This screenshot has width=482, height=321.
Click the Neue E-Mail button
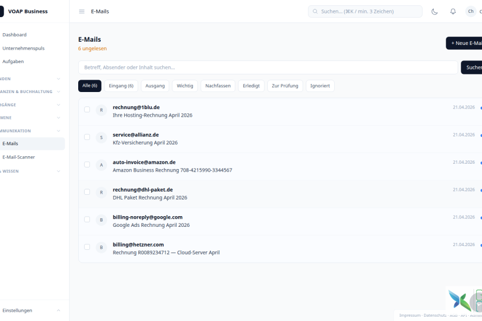coord(464,43)
